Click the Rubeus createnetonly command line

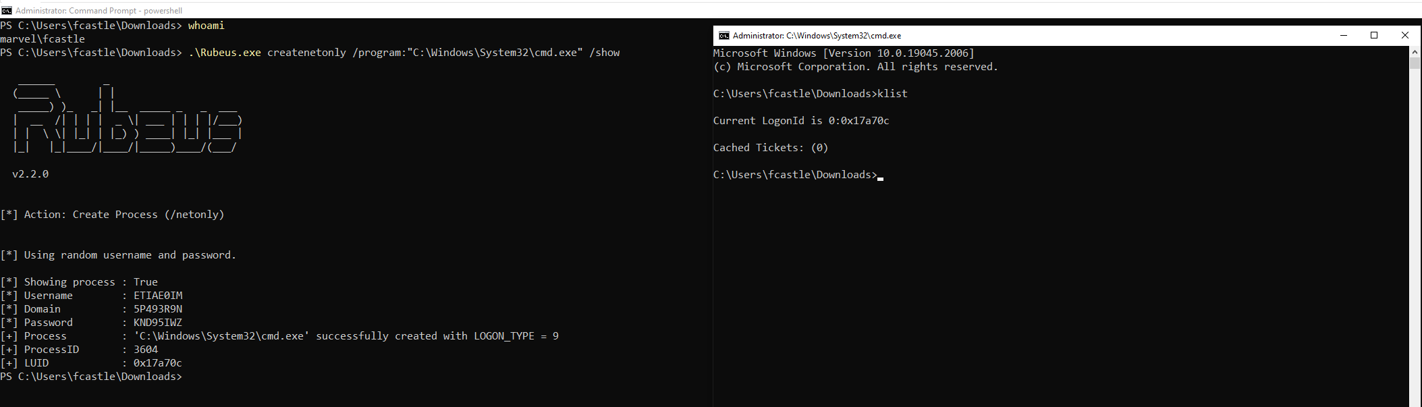404,53
